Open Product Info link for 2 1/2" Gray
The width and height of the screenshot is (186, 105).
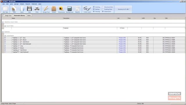[122, 38]
